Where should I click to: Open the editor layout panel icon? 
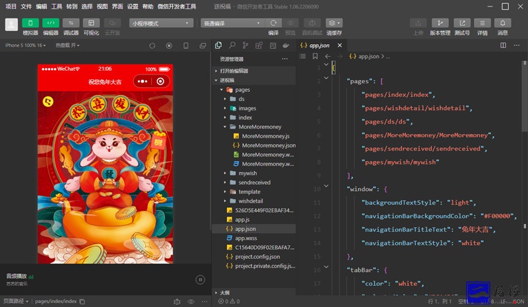pyautogui.click(x=273, y=45)
